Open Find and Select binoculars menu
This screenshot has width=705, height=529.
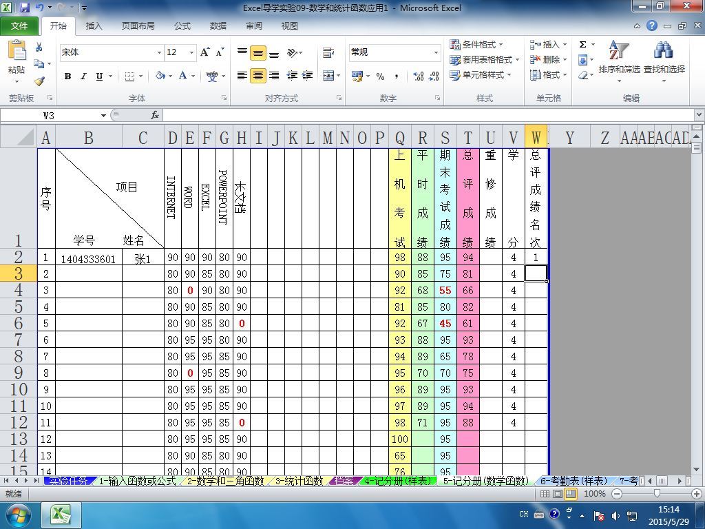coord(664,61)
